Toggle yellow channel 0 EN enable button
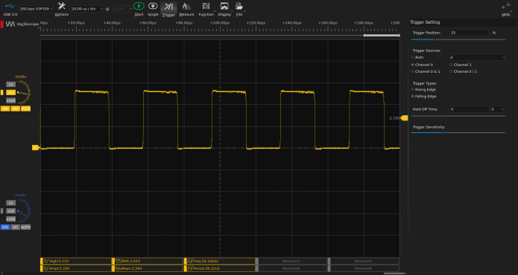This screenshot has height=275, width=518. click(x=5, y=109)
